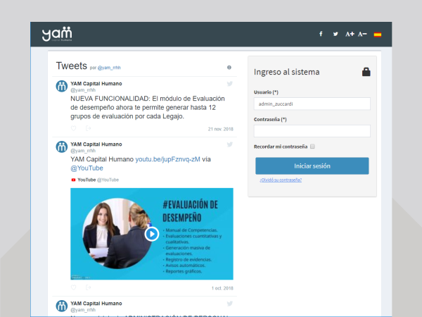Image resolution: width=422 pixels, height=317 pixels.
Task: Open the ¿Olvidó su contraseña? link
Action: point(281,180)
